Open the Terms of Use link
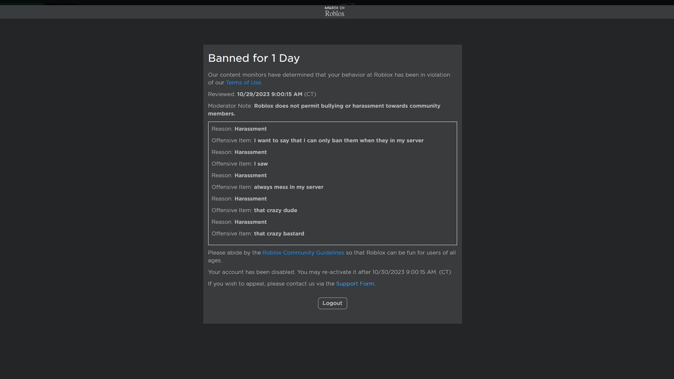 coord(244,83)
